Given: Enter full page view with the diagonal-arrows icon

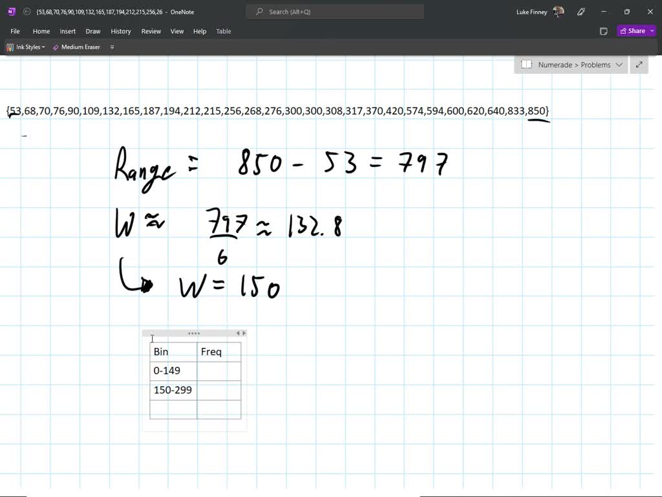Looking at the screenshot, I should coord(639,65).
